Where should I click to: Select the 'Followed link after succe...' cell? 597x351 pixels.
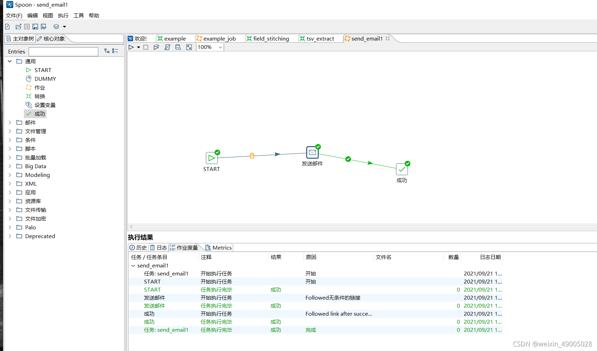[x=339, y=314]
